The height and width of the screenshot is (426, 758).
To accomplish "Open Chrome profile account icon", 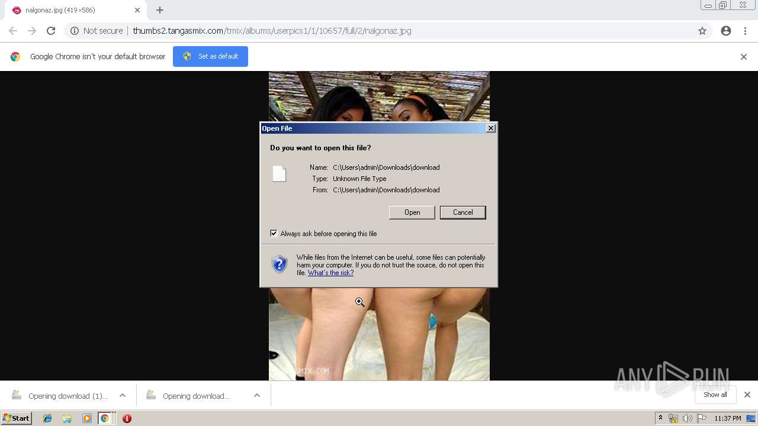I will (726, 31).
